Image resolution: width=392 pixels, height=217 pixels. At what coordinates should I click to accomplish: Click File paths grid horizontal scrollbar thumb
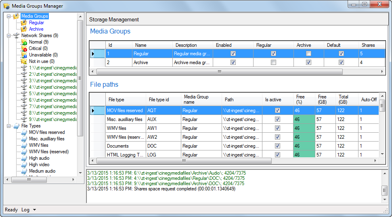(x=184, y=161)
